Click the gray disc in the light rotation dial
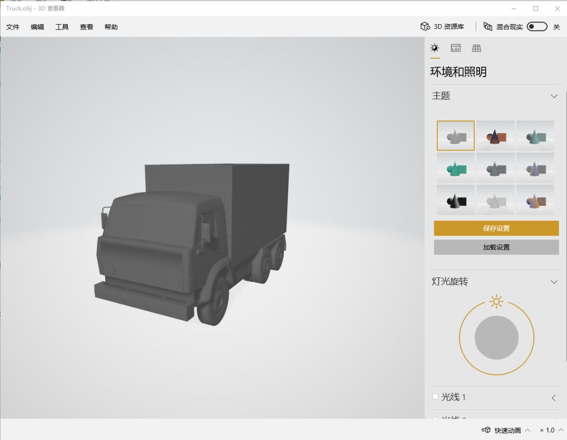 497,337
